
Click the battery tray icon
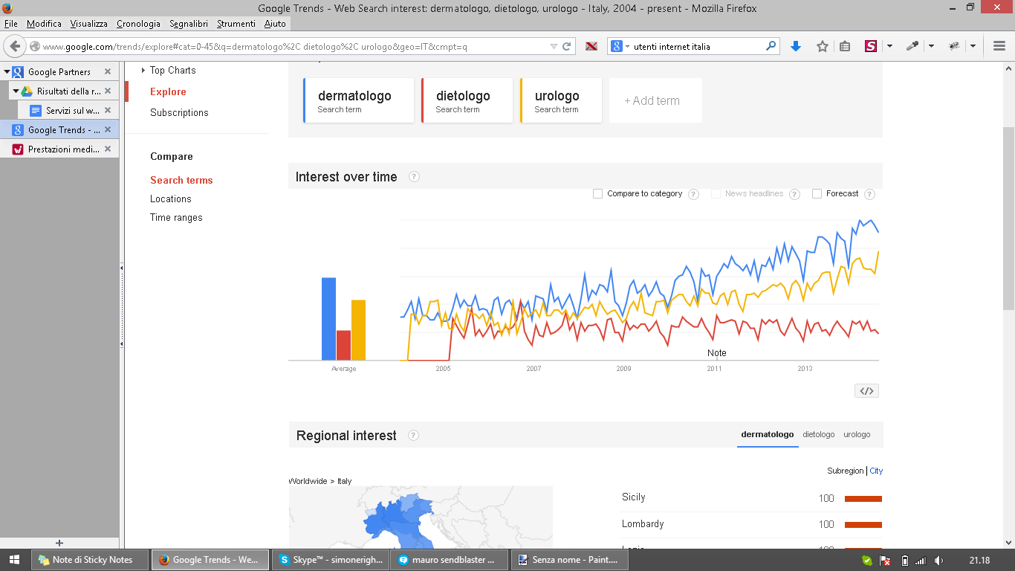[x=904, y=561]
